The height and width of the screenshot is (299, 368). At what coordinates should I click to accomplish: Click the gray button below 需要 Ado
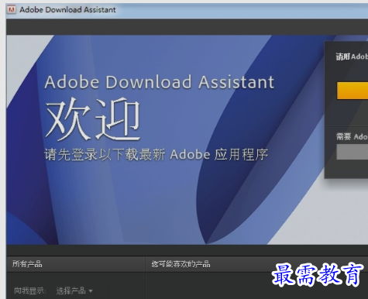click(x=353, y=152)
